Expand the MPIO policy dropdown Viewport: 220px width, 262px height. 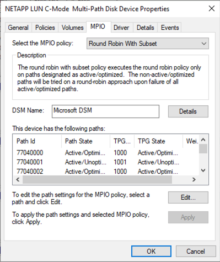tap(148, 44)
